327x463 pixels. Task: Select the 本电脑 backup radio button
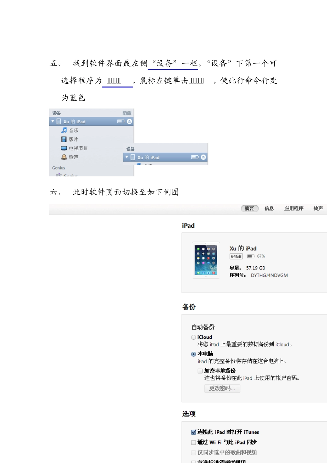pos(193,354)
